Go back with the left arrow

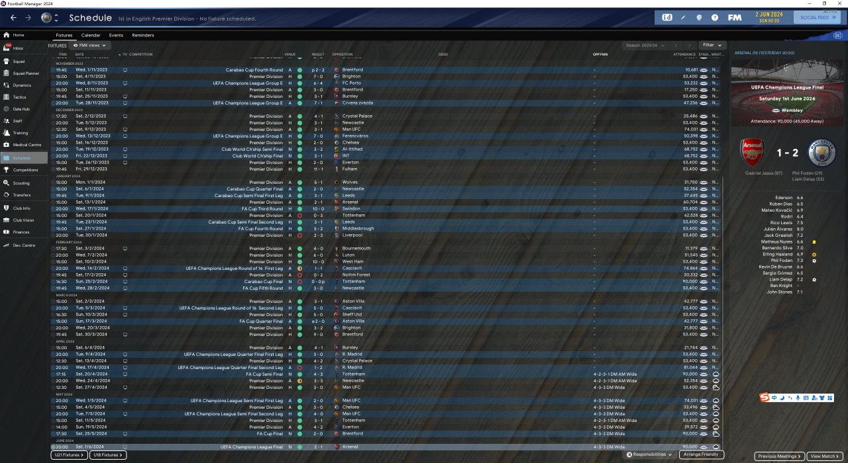13,17
